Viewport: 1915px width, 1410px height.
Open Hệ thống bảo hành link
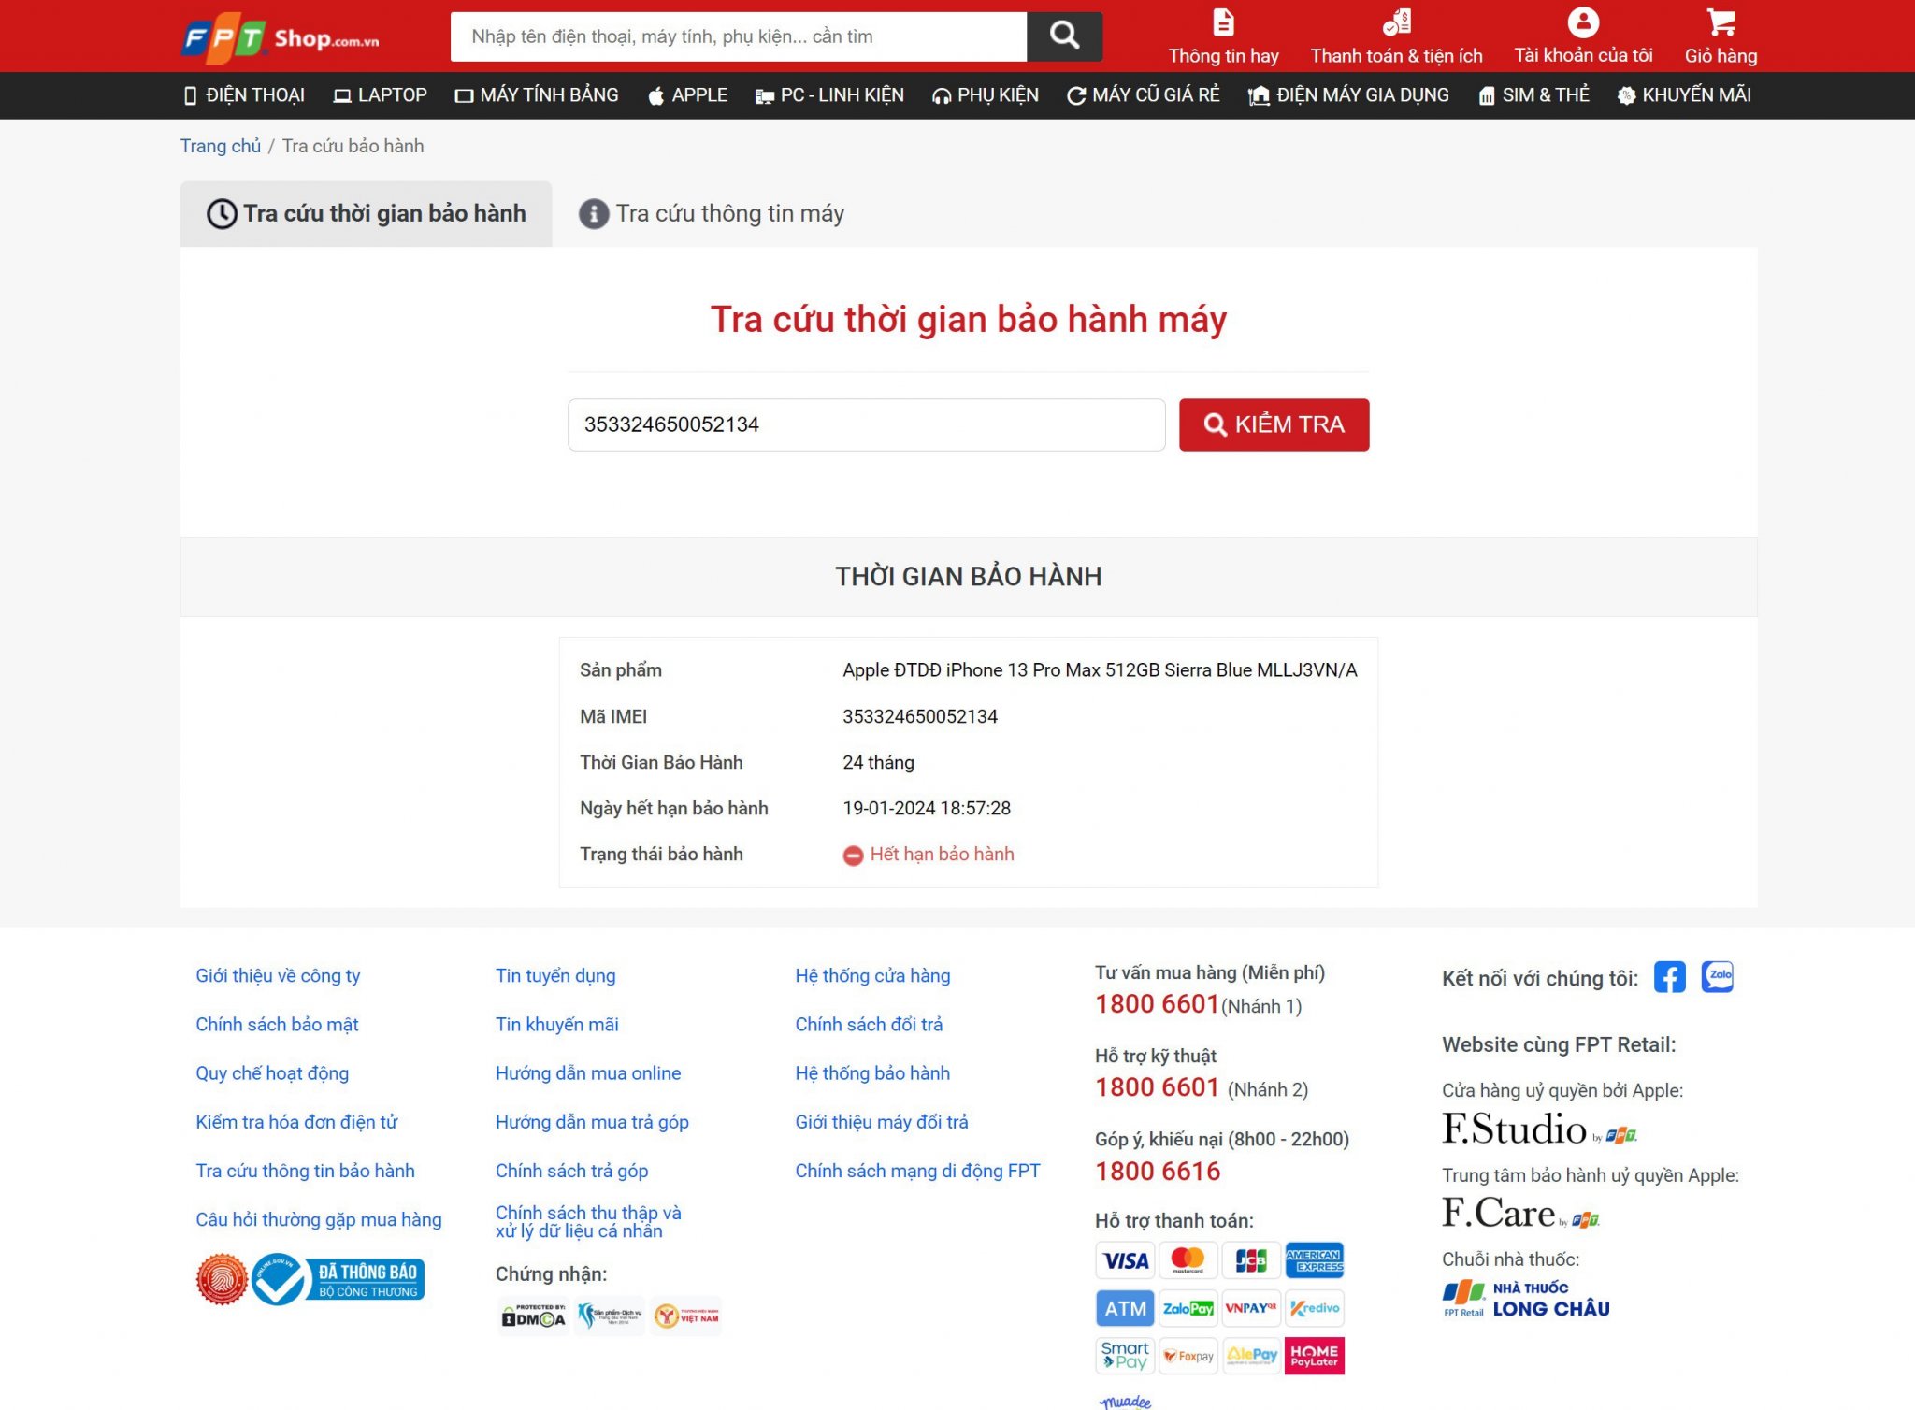click(872, 1073)
